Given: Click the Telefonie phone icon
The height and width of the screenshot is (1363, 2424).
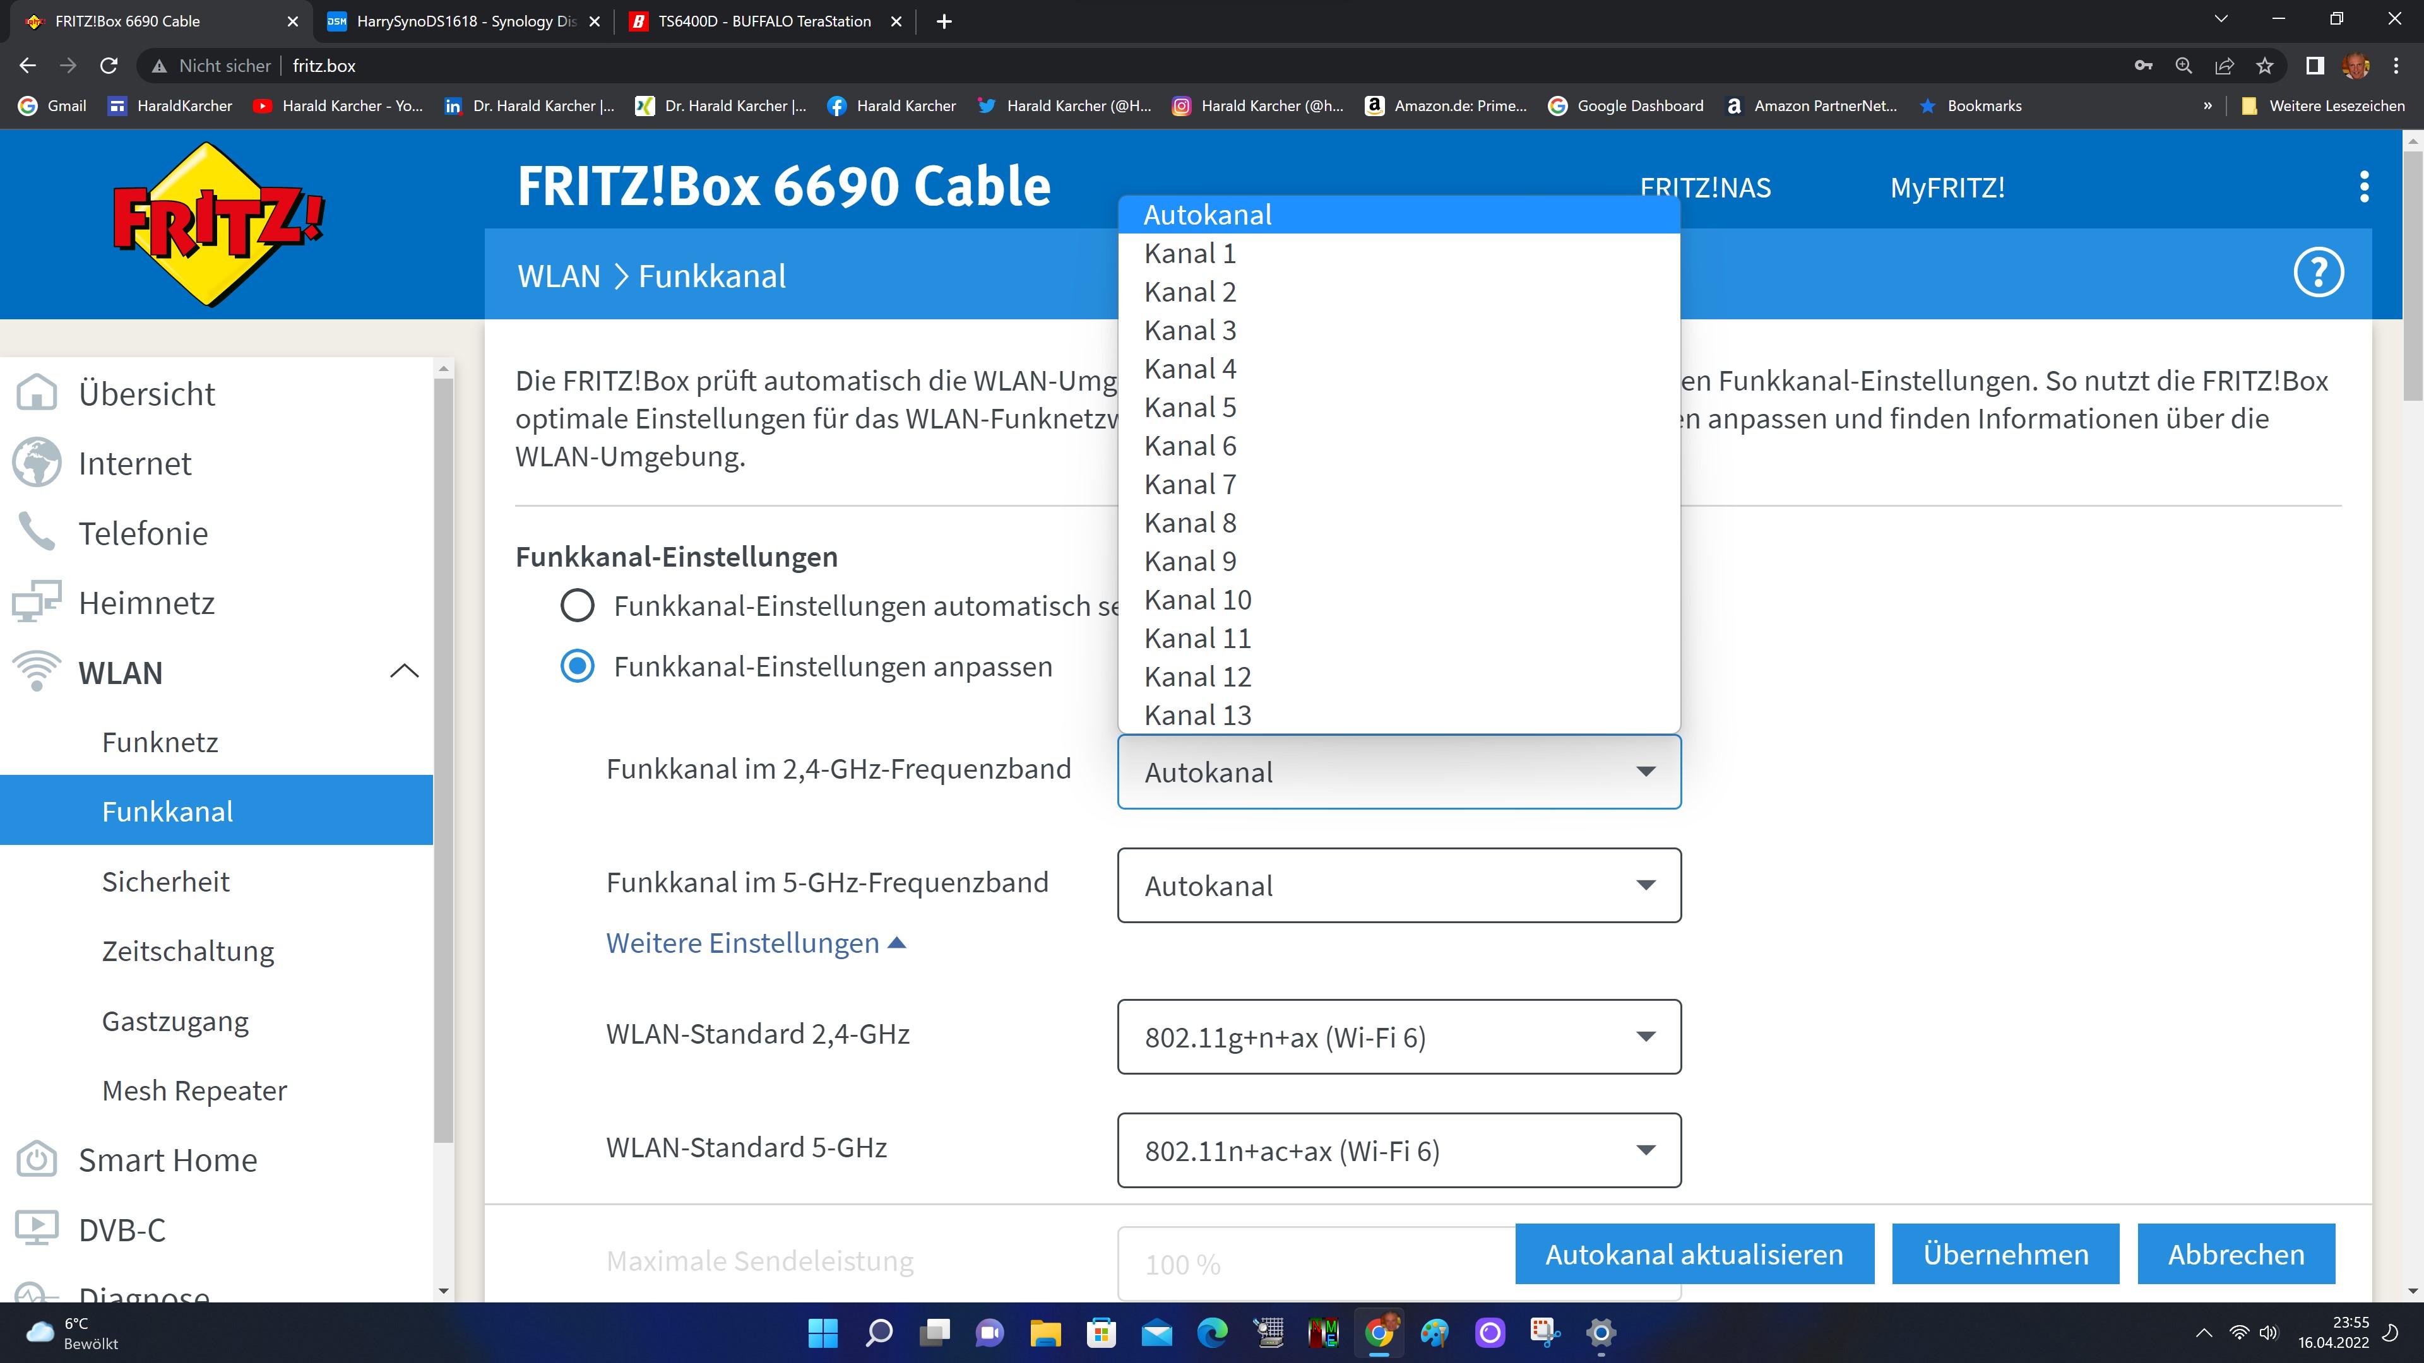Looking at the screenshot, I should pyautogui.click(x=37, y=533).
